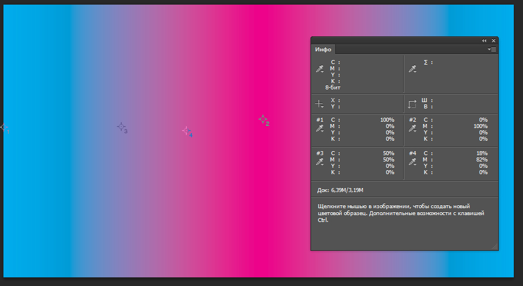Screen dimensions: 523x286
Task: Collapse Info panel with double-arrow icon
Action: (484, 41)
